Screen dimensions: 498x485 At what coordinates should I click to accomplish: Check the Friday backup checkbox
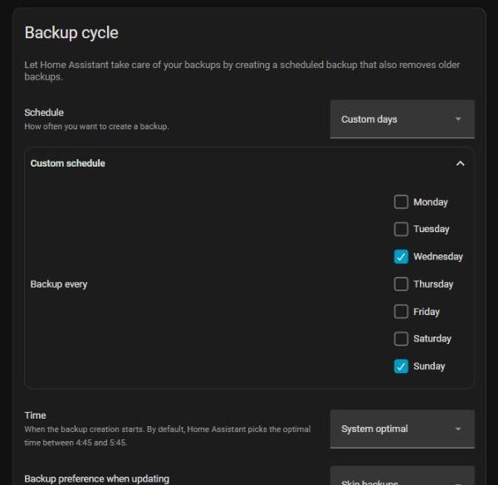click(401, 312)
